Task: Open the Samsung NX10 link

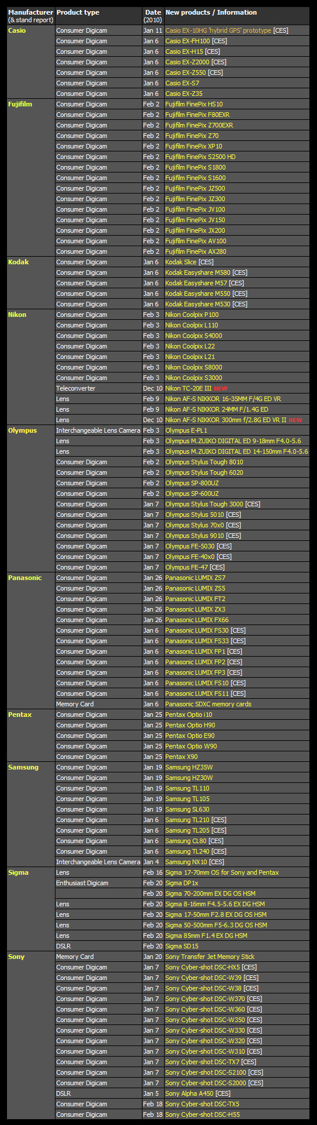Action: coord(186,862)
